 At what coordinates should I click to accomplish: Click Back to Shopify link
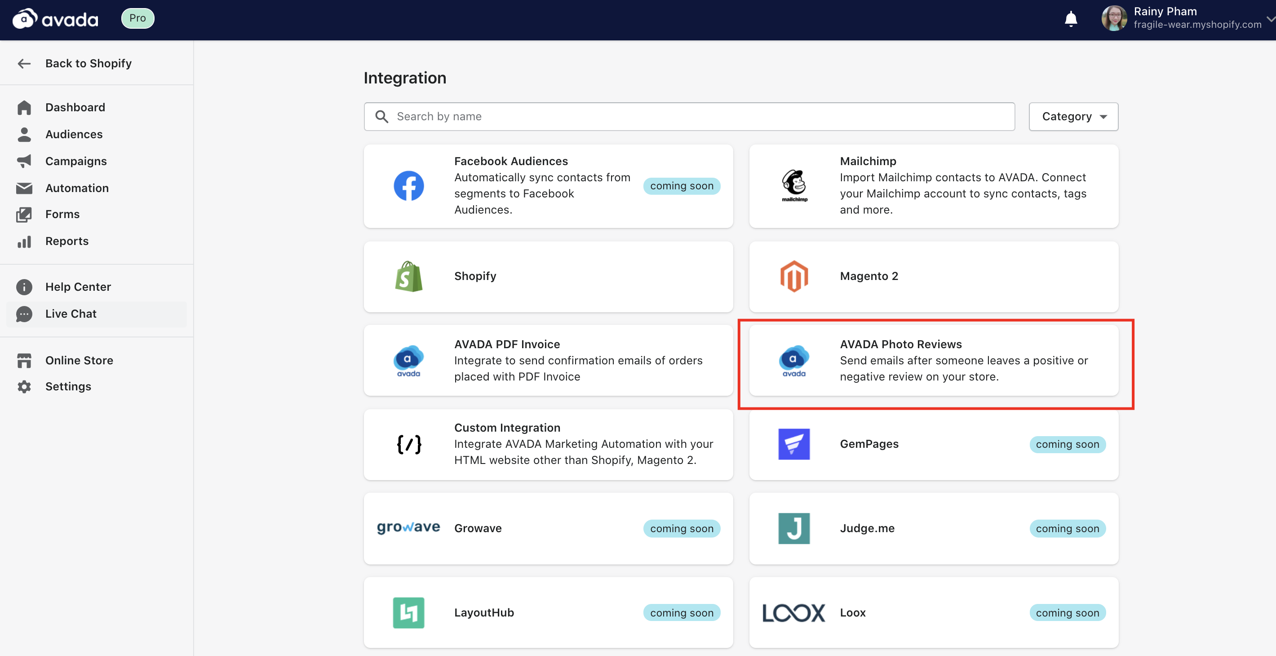click(88, 63)
